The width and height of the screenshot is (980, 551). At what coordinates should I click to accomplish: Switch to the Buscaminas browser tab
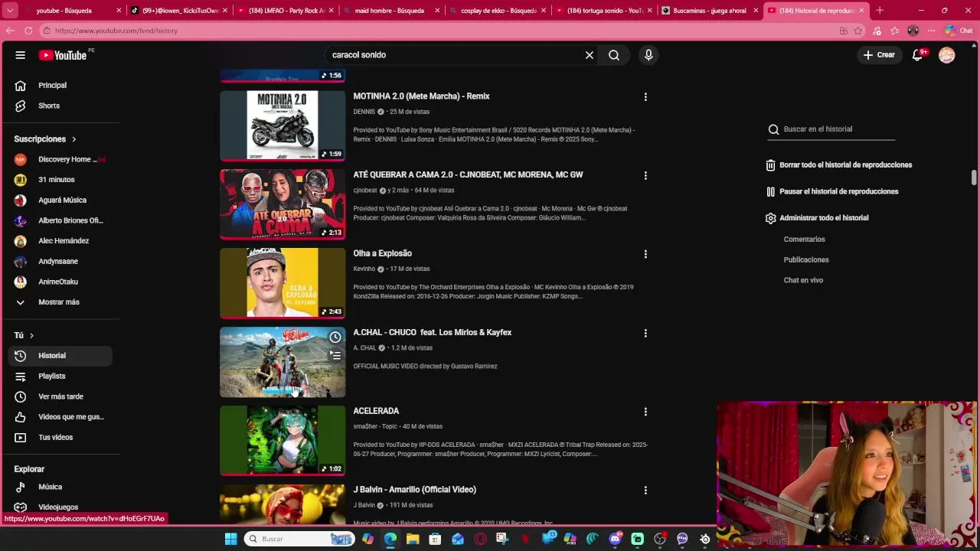click(709, 11)
